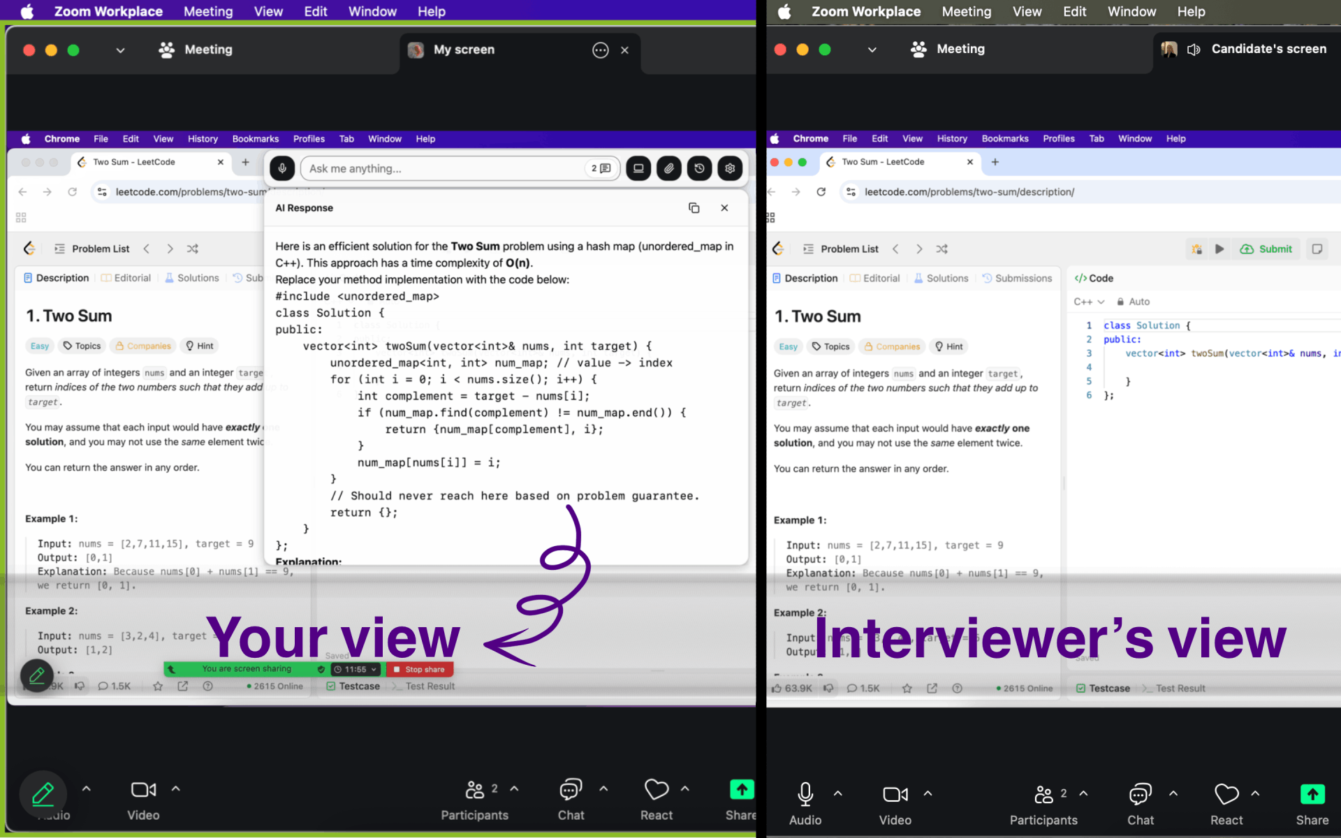
Task: Click the help question icon in interviewer's view
Action: point(958,689)
